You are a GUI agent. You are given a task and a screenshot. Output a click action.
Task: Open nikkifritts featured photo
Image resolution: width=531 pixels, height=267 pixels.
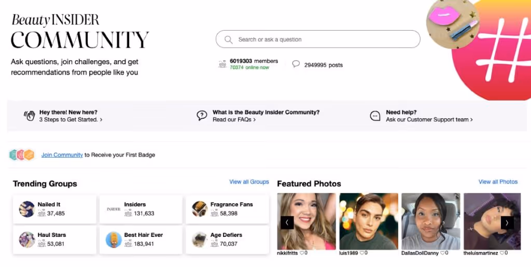tap(306, 221)
